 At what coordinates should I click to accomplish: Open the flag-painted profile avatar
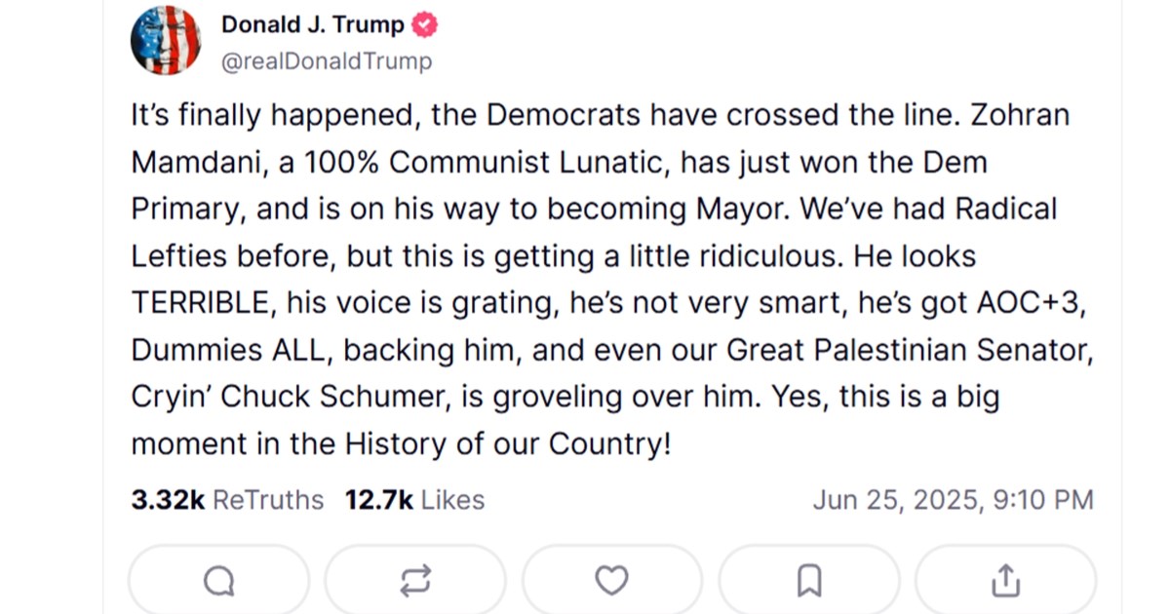[166, 40]
